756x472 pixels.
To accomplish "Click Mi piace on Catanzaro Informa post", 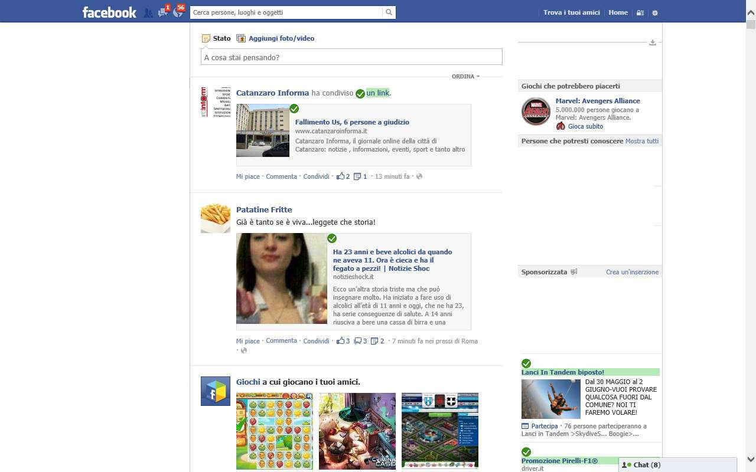I will click(x=248, y=176).
